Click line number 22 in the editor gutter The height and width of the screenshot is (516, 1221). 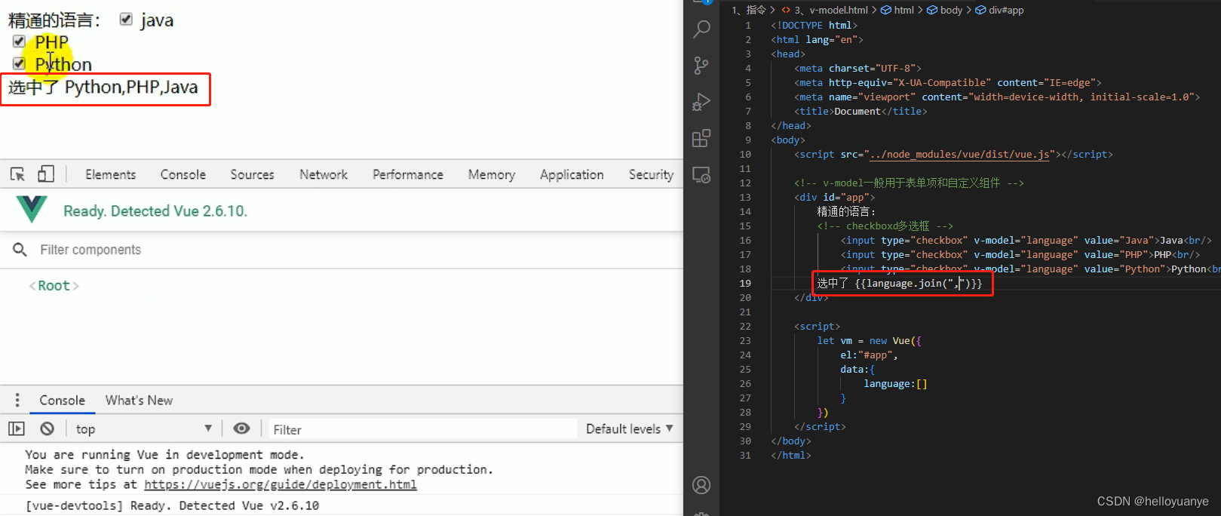[745, 326]
